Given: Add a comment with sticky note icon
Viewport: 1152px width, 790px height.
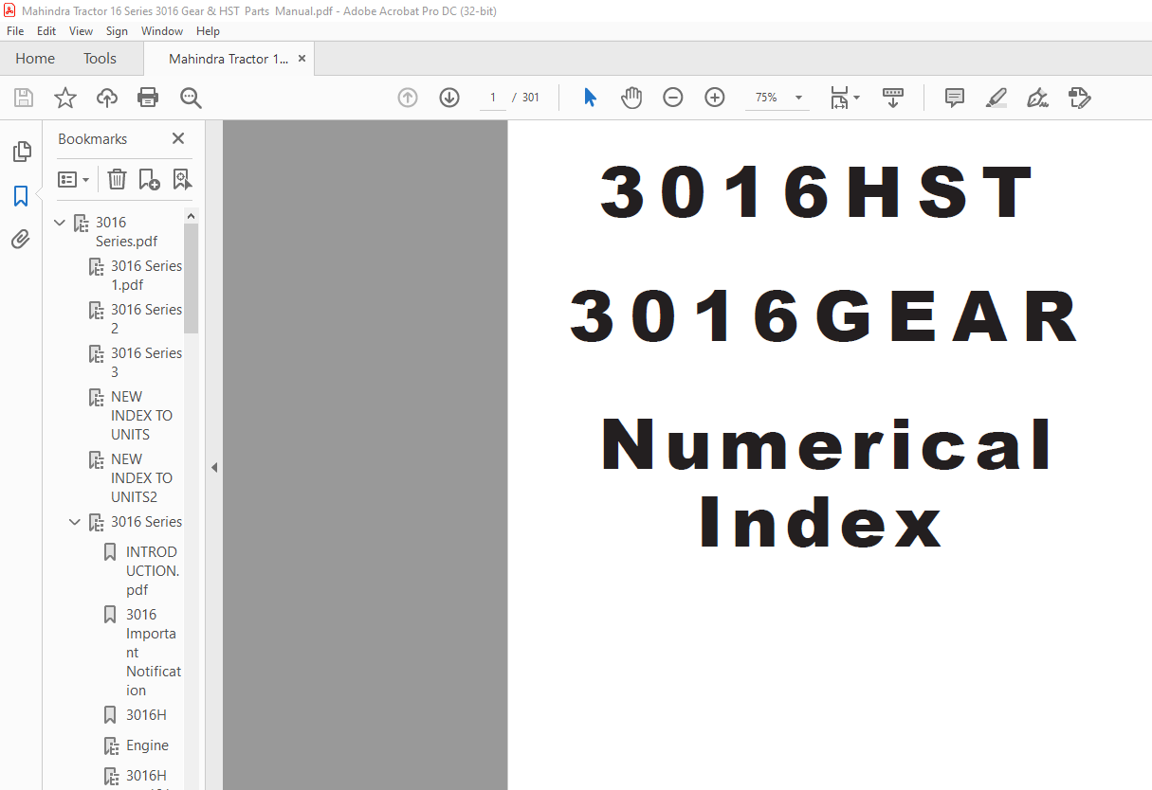Looking at the screenshot, I should pyautogui.click(x=954, y=98).
